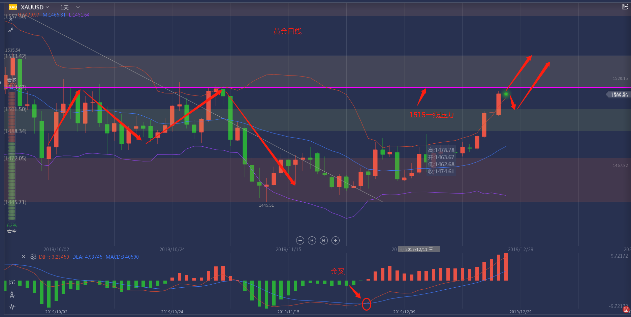Zoom in the chart with plus button

coord(336,240)
